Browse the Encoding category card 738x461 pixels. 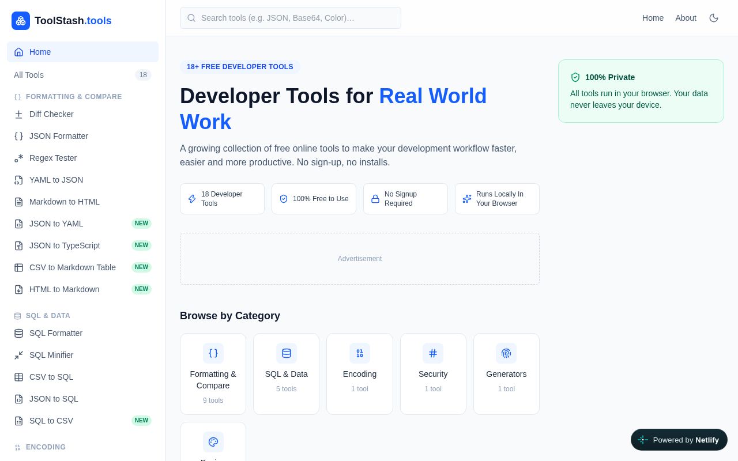tap(360, 374)
